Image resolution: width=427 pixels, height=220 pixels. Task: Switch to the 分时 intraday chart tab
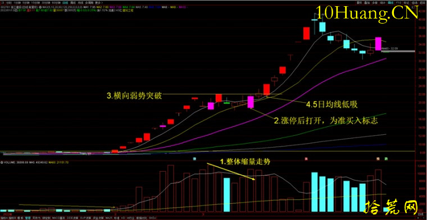(9, 2)
